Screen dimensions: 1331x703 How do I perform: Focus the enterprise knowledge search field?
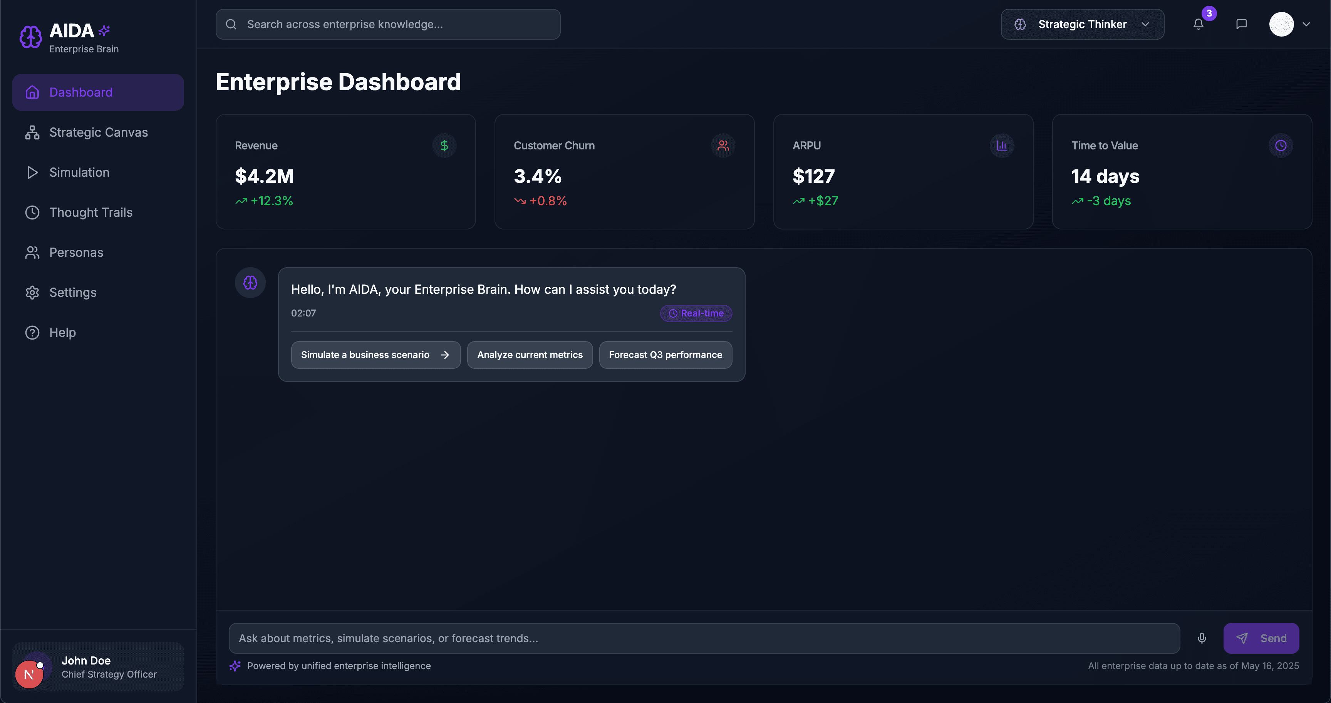[387, 24]
